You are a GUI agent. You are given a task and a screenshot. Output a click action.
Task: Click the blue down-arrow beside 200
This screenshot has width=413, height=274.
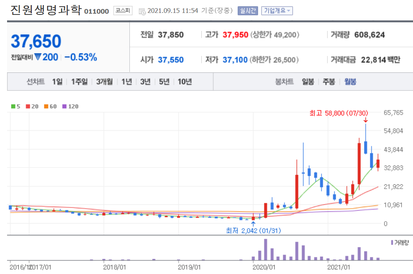[38, 57]
